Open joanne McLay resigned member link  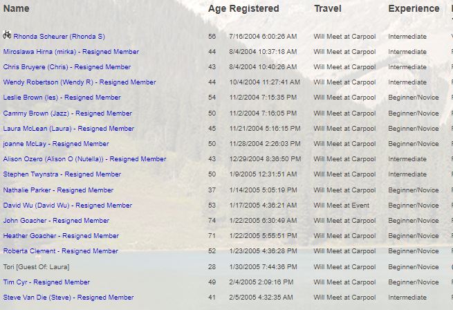(x=56, y=144)
